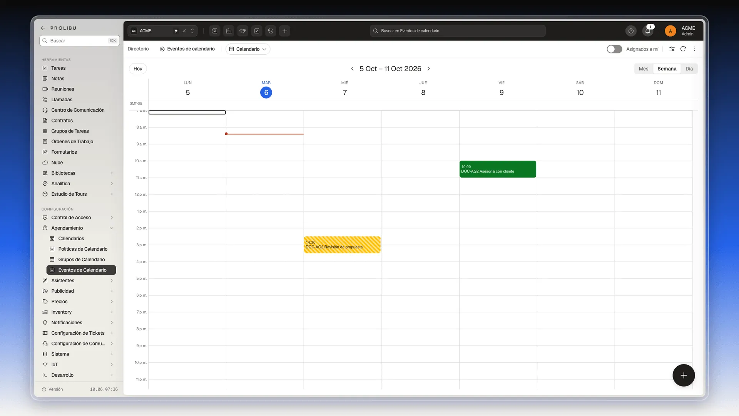
Task: Go to previous week arrow
Action: point(352,69)
